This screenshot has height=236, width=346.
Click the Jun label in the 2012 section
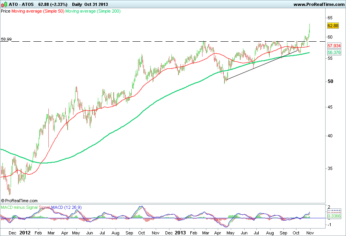[x=89, y=233]
